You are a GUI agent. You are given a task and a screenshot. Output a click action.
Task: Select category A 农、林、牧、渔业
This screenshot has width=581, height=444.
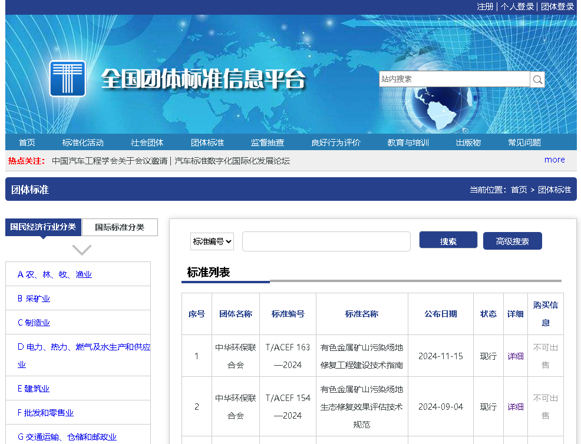(x=55, y=274)
